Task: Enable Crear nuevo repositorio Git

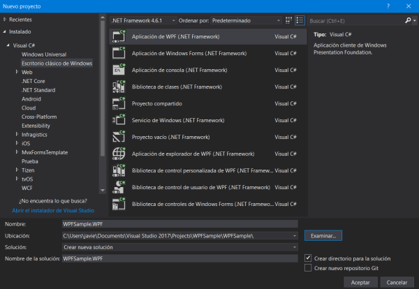Action: pos(308,268)
